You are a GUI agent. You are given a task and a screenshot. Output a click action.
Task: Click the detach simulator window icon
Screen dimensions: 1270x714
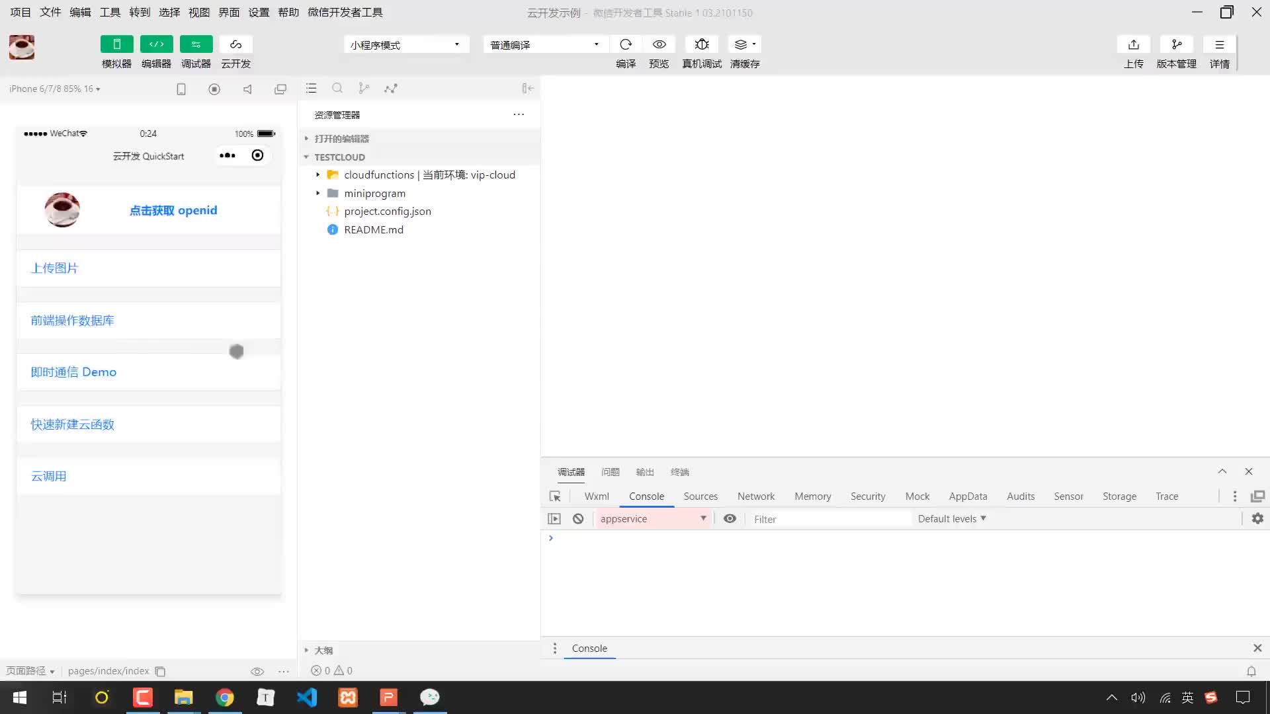(280, 89)
